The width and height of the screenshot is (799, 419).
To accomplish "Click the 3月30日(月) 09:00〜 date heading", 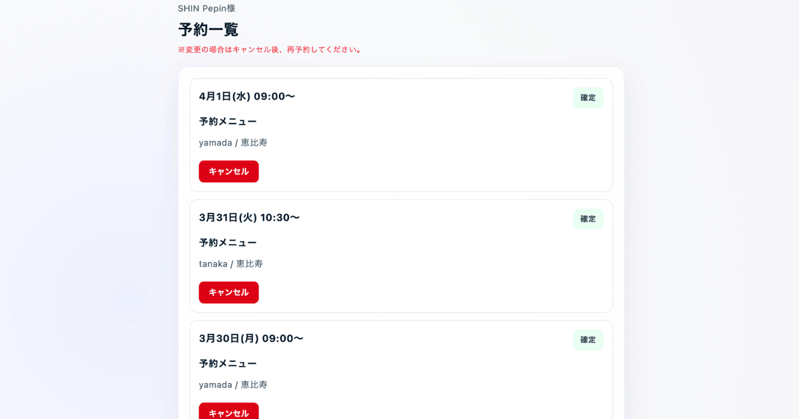I will [x=251, y=338].
